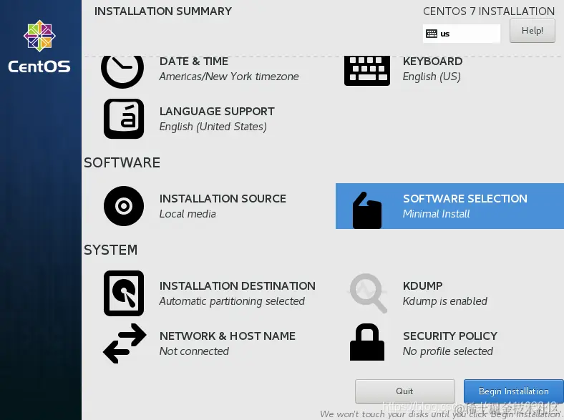Click the Installation Source disc icon
Viewport: 564px width, 420px height.
124,206
